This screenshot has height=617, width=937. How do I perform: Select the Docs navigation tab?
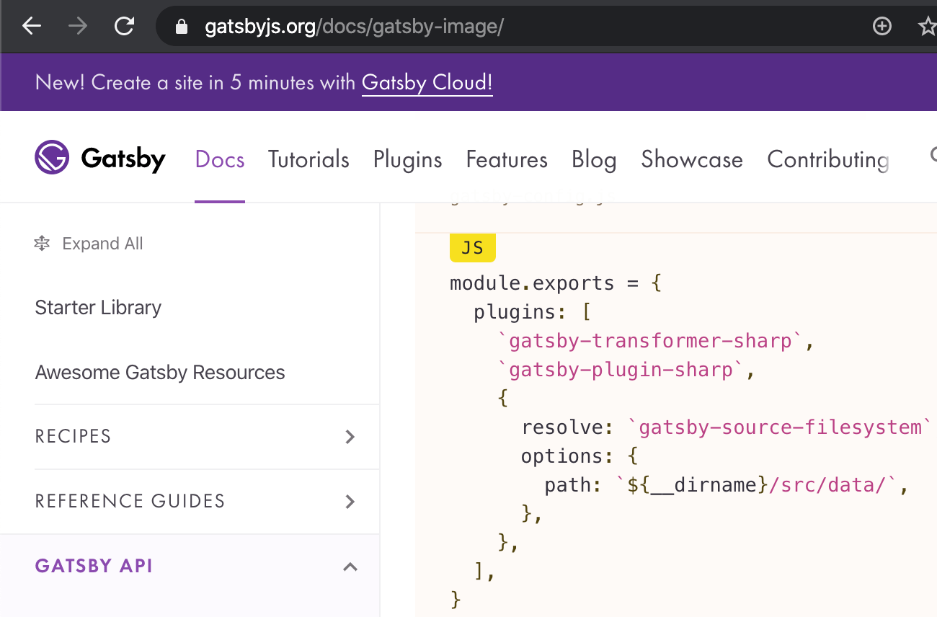click(x=220, y=159)
